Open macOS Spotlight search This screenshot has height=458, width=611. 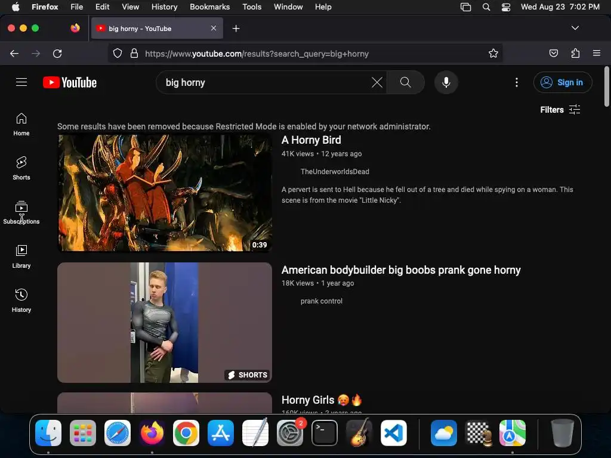[486, 7]
